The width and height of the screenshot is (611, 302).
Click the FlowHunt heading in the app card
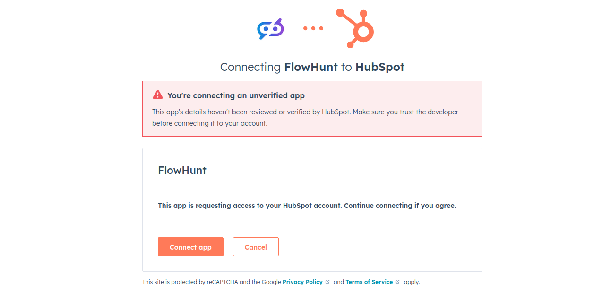(x=182, y=170)
